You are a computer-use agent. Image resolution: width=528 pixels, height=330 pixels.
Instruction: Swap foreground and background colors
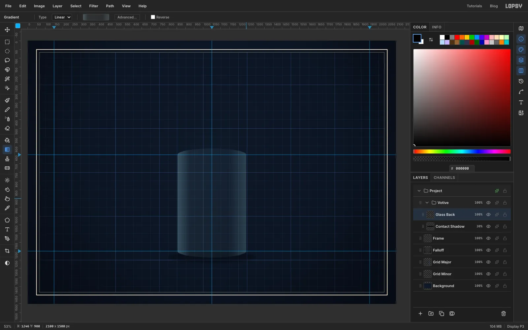(x=431, y=40)
